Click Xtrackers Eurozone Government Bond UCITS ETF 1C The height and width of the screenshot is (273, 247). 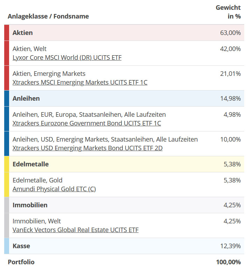[86, 123]
